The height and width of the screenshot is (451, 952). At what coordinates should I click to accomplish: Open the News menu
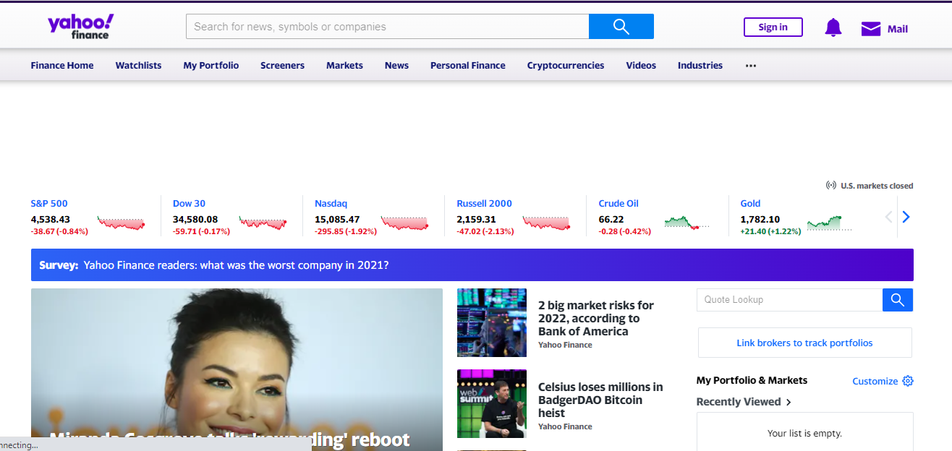coord(396,65)
